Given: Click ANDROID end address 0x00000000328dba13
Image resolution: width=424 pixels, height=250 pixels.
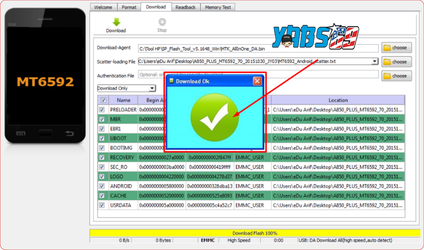Looking at the screenshot, I should point(210,186).
